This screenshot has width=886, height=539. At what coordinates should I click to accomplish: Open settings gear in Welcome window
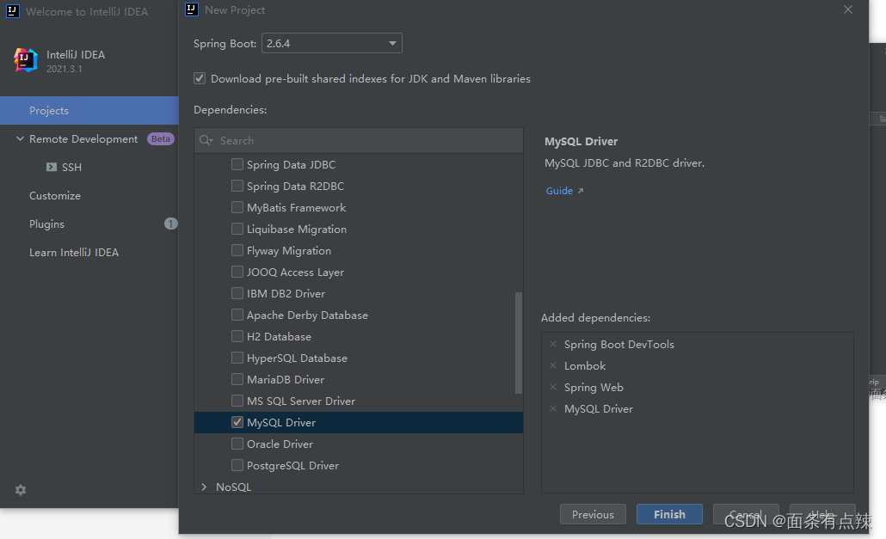point(21,490)
